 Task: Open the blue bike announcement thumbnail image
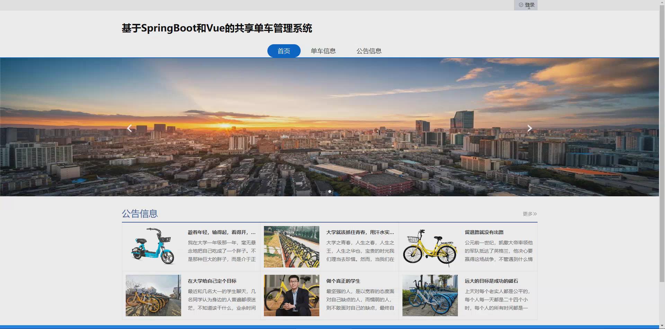click(153, 246)
